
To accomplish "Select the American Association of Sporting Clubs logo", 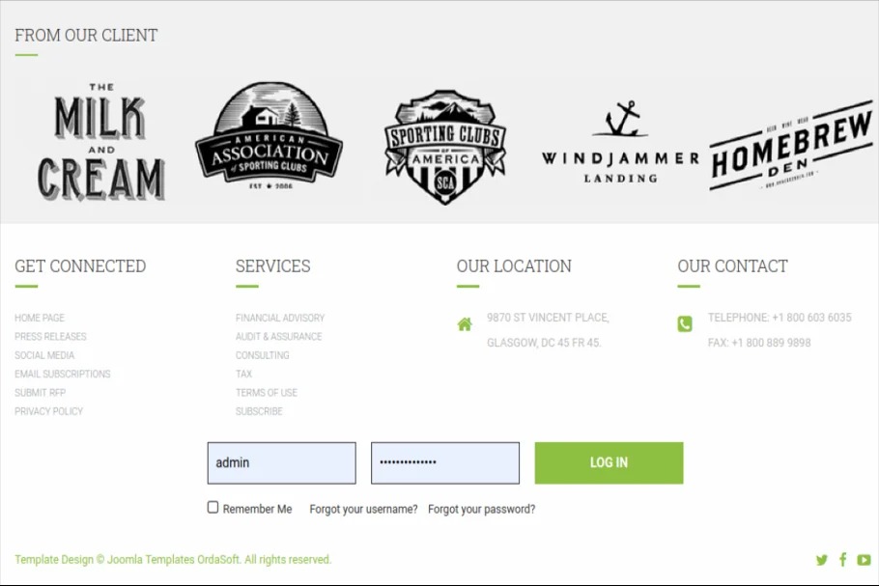I will tap(269, 136).
